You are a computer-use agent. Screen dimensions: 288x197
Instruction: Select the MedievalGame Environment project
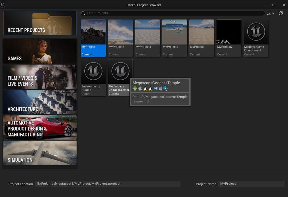click(x=256, y=38)
